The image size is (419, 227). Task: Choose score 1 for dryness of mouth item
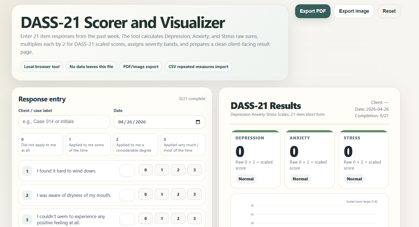coord(162,194)
